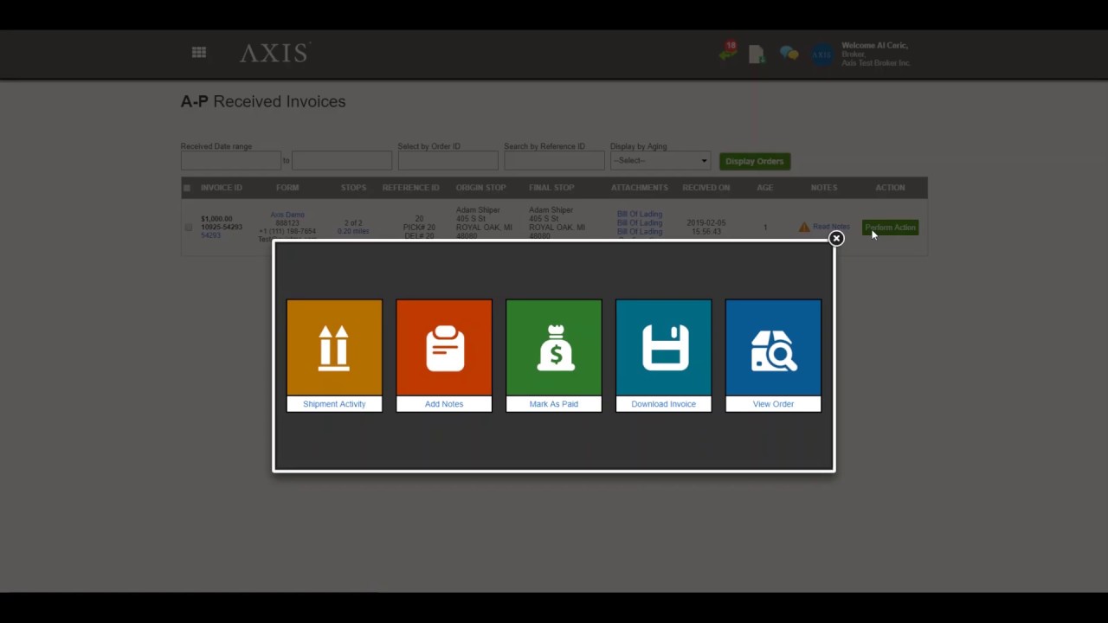Image resolution: width=1108 pixels, height=623 pixels.
Task: Click the View Order magnifier box icon
Action: pyautogui.click(x=773, y=347)
